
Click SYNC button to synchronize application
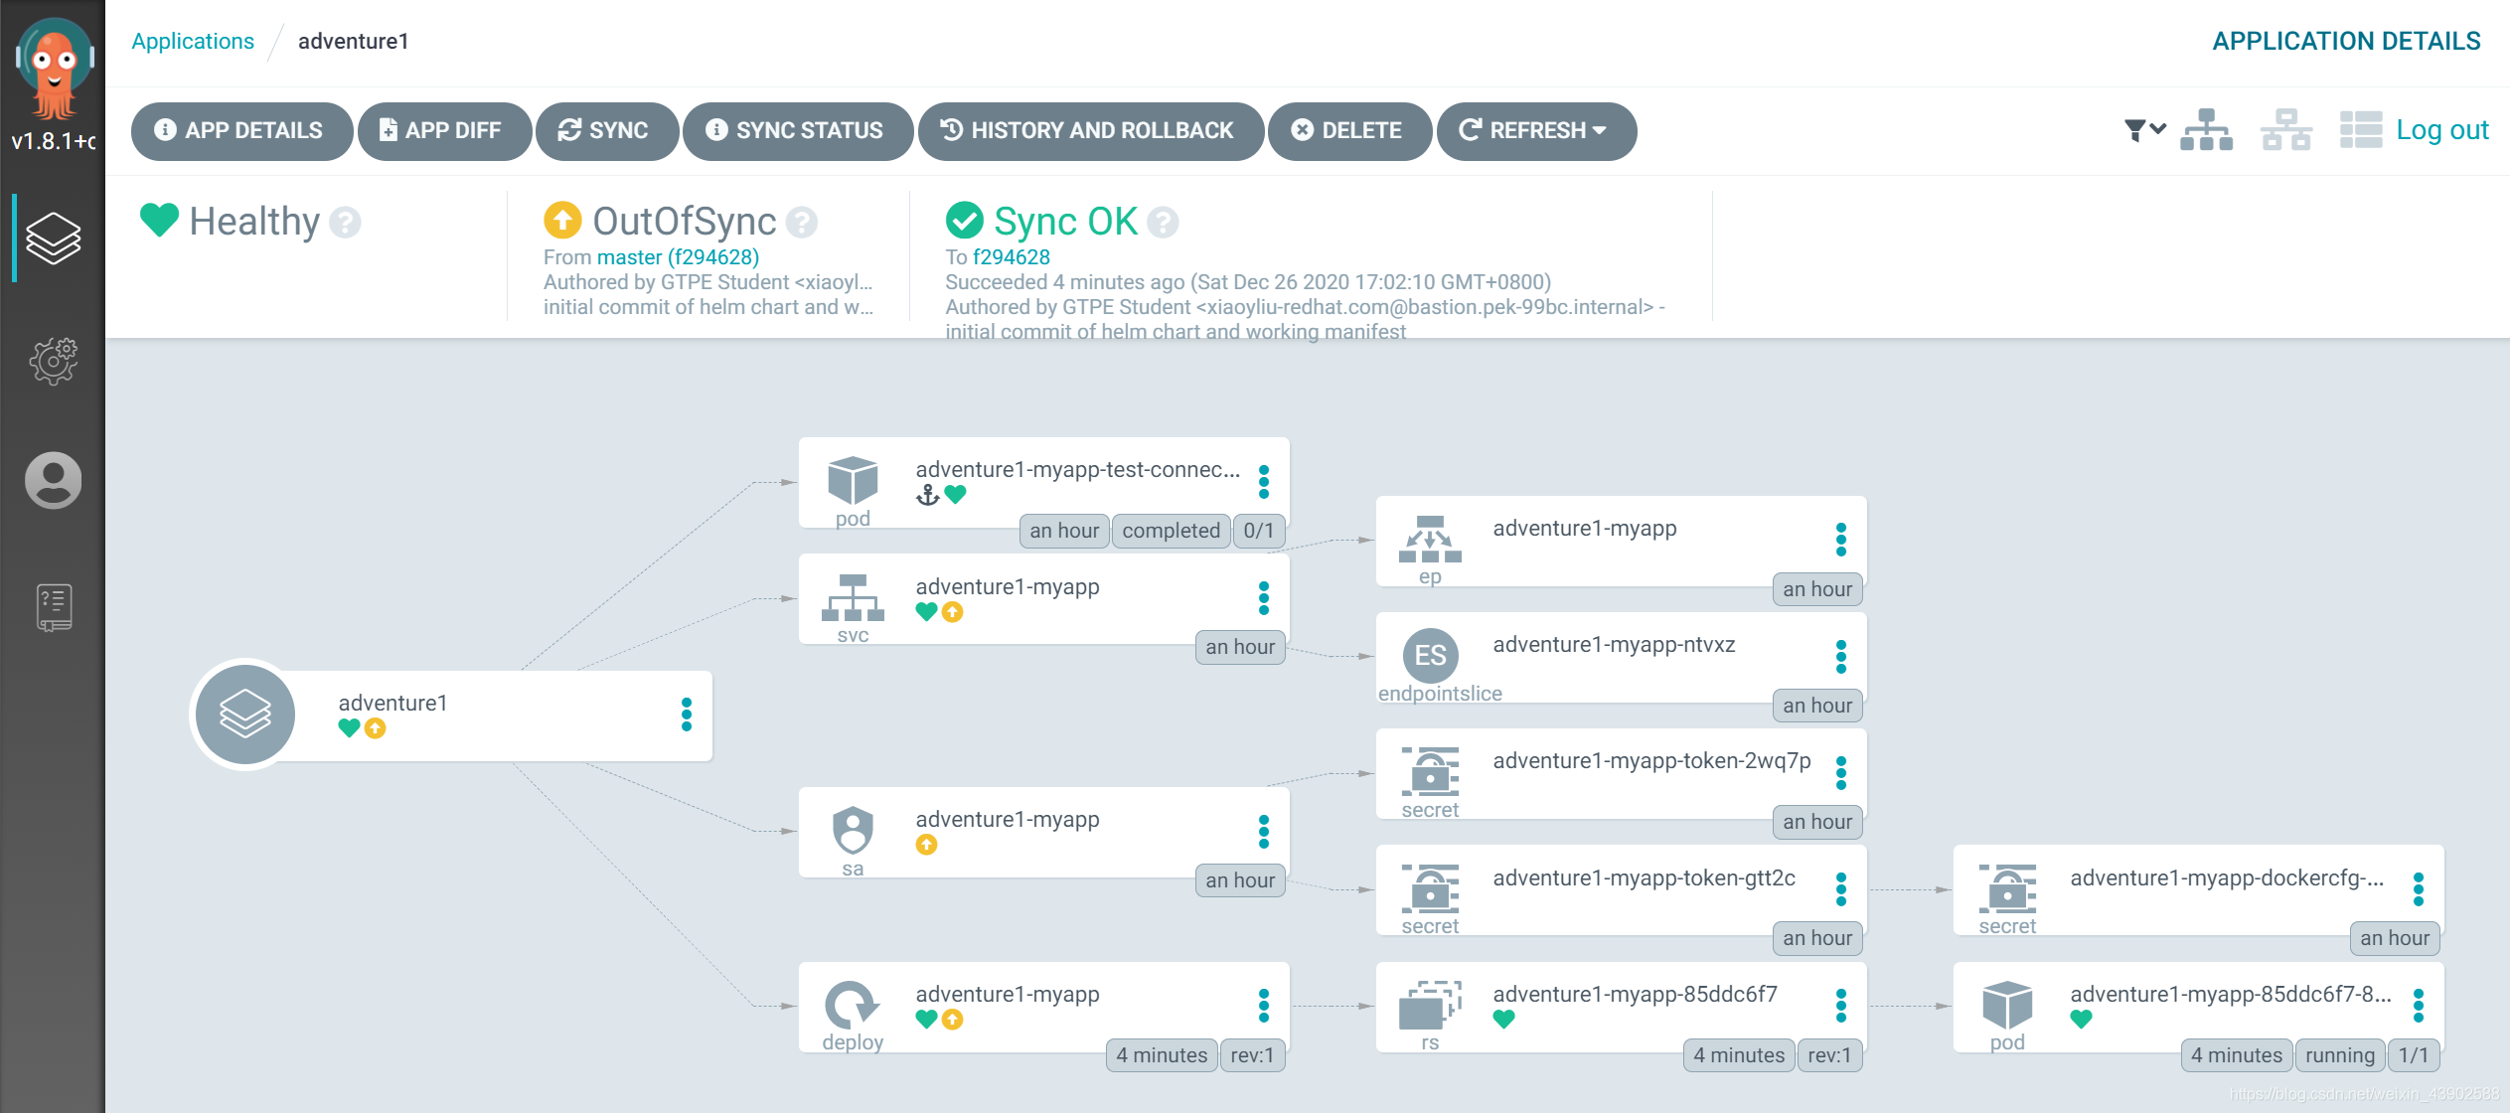607,130
